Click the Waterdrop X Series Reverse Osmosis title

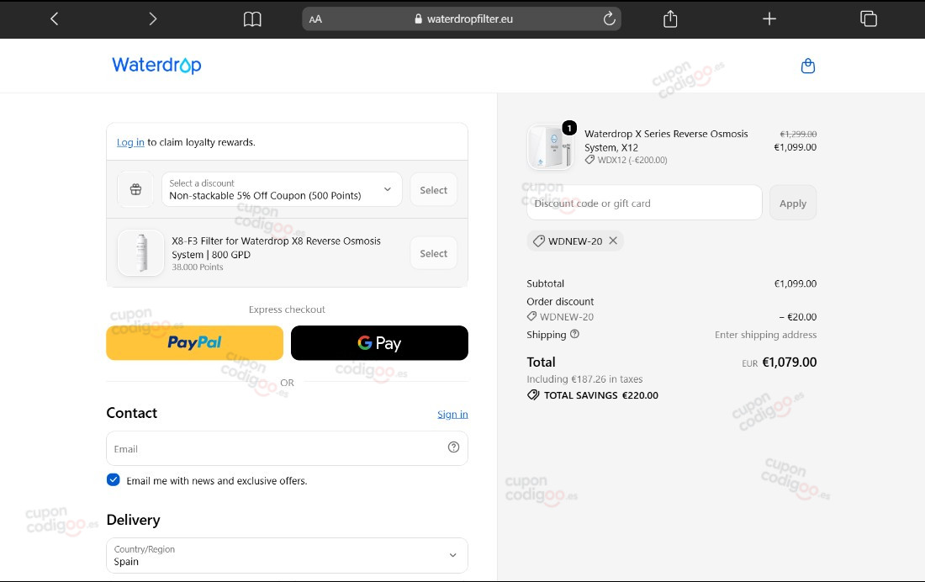click(666, 140)
